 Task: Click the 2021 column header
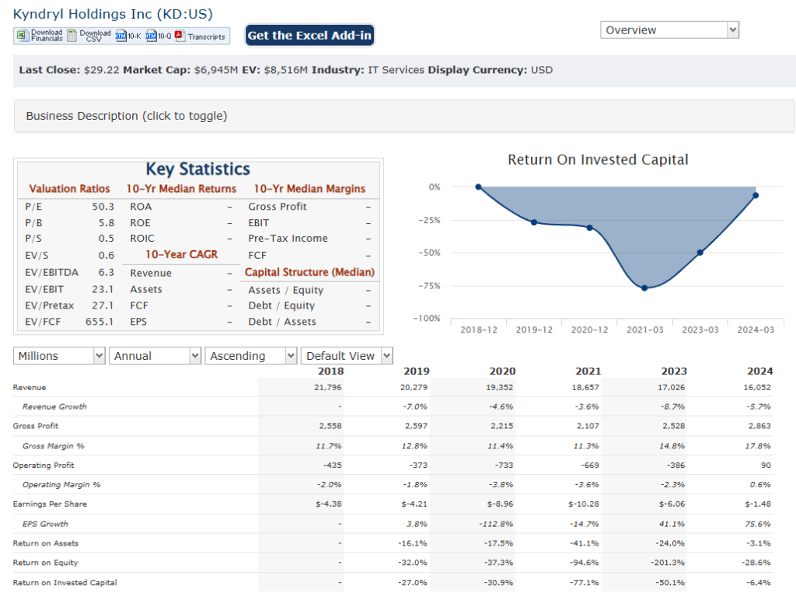[588, 371]
